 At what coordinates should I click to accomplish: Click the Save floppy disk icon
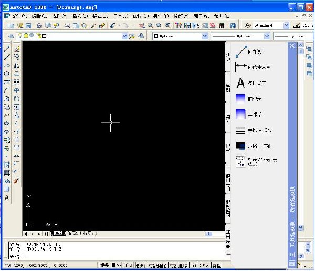tap(28, 26)
